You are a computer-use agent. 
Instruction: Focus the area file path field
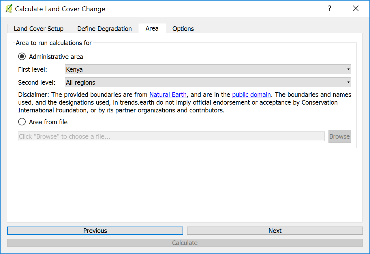click(x=171, y=136)
